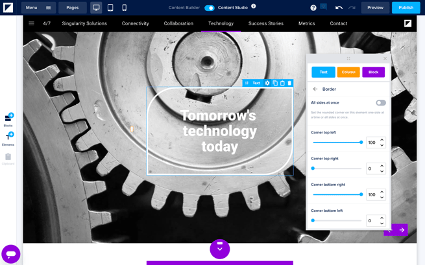The width and height of the screenshot is (425, 265).
Task: Enable the All sides at once toggle
Action: tap(381, 102)
